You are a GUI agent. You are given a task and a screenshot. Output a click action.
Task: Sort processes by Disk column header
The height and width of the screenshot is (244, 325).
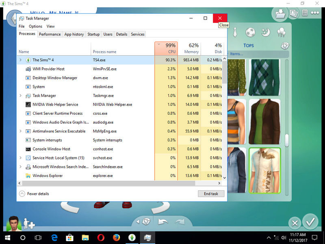tap(212, 48)
